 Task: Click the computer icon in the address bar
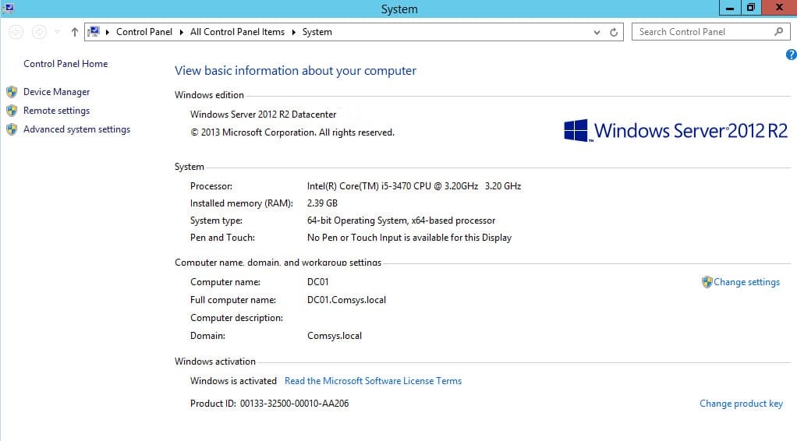(x=94, y=32)
